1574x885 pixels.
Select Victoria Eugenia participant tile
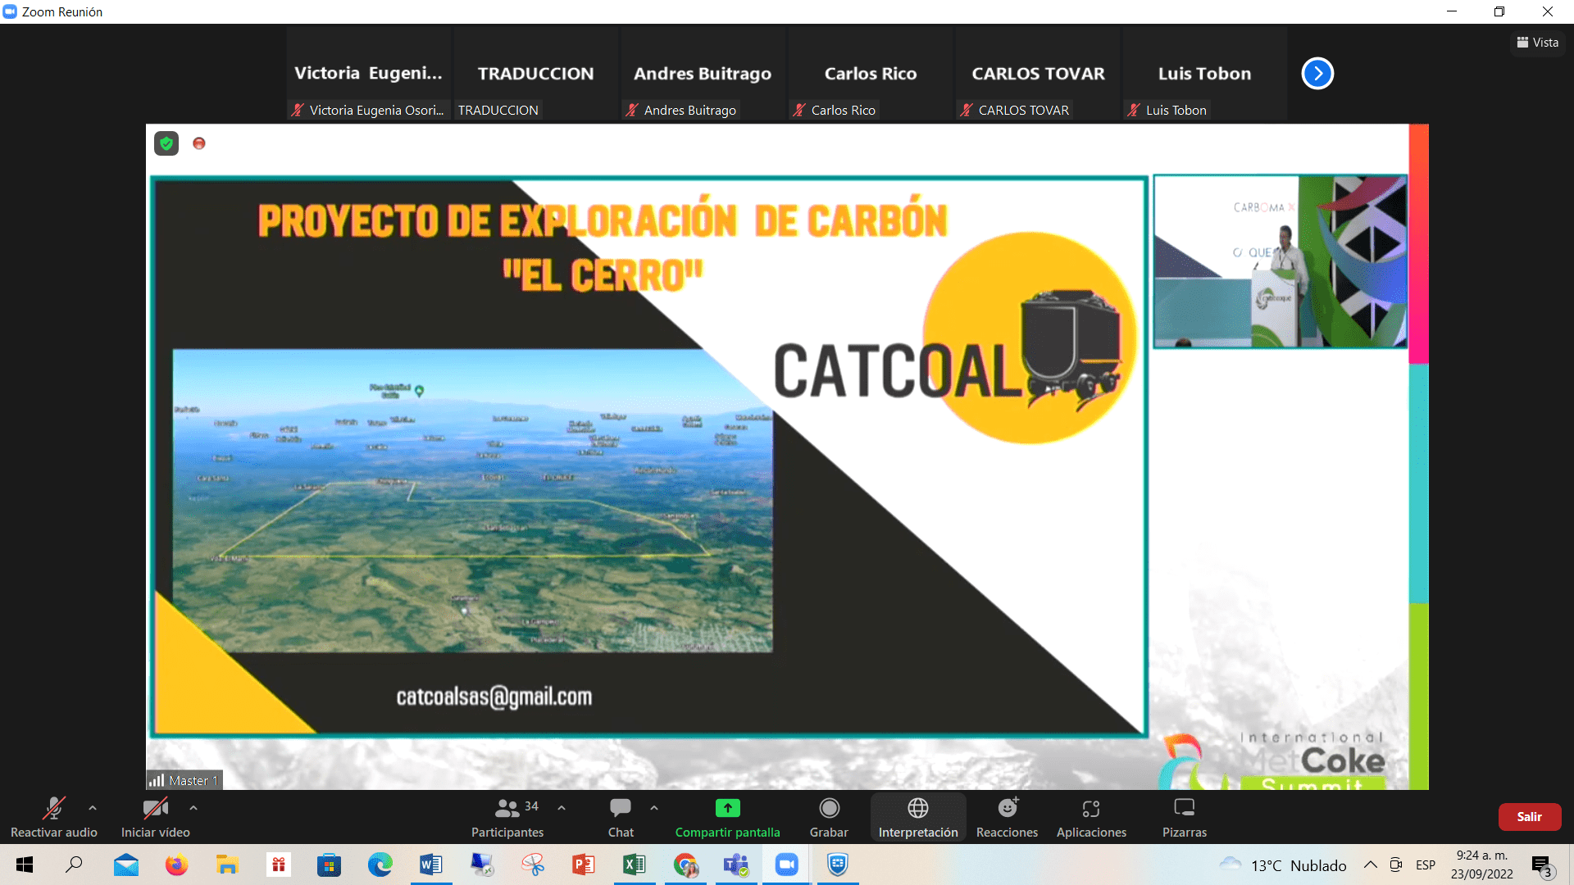point(368,74)
